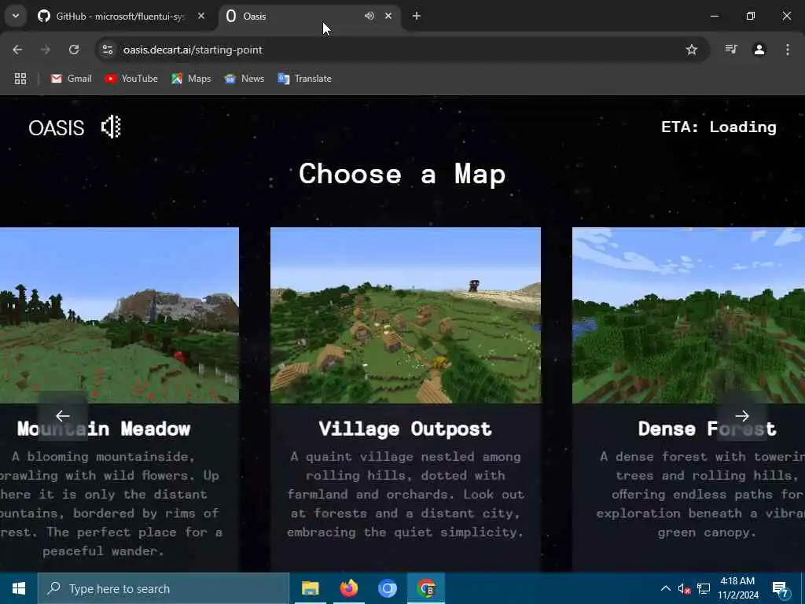The width and height of the screenshot is (805, 604).
Task: Switch to the GitHub fluentui tab
Action: point(120,17)
